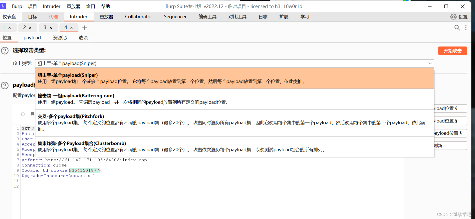Collapse the attack type dropdown arrow

coord(430,63)
